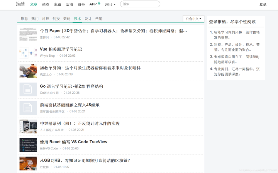The height and width of the screenshot is (173, 278).
Task: Expand the 只含中文 language filter dropdown
Action: (193, 19)
